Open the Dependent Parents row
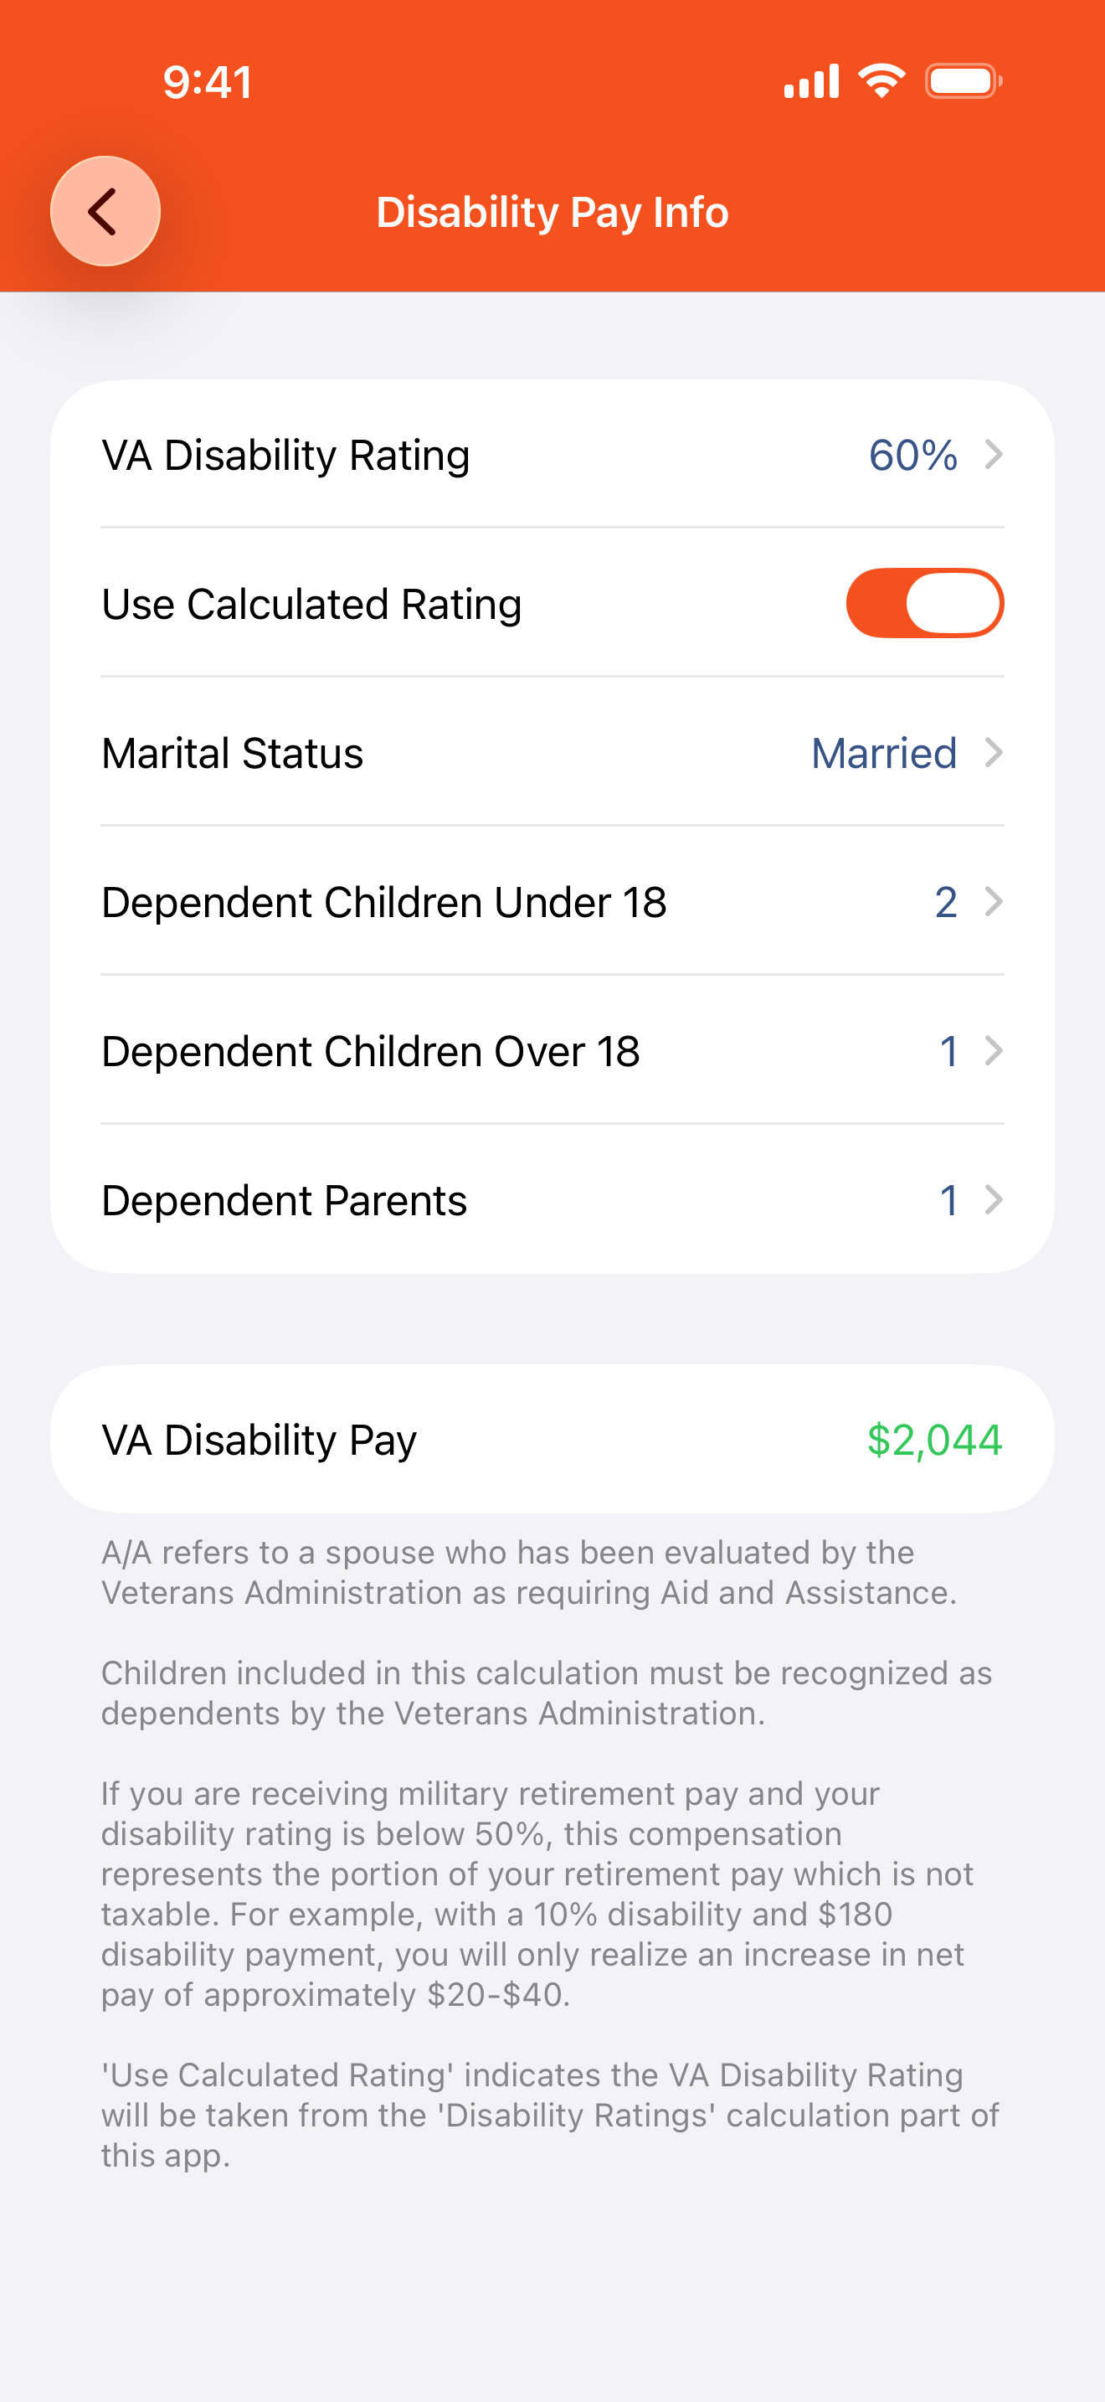The image size is (1105, 2402). pos(552,1200)
